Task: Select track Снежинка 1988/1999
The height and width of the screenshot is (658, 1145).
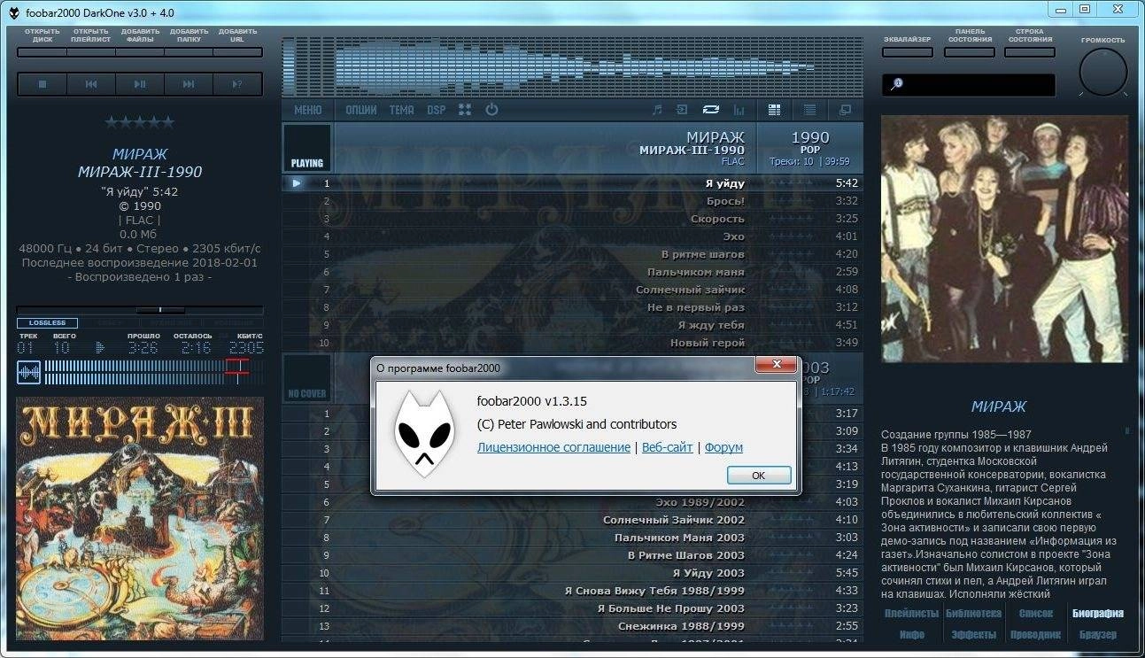Action: coord(572,626)
